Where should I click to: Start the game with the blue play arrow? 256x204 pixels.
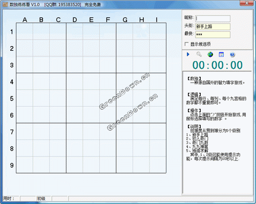coord(188,54)
